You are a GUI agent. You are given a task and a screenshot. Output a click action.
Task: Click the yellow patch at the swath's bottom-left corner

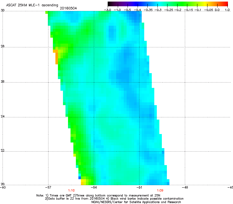[83, 182]
